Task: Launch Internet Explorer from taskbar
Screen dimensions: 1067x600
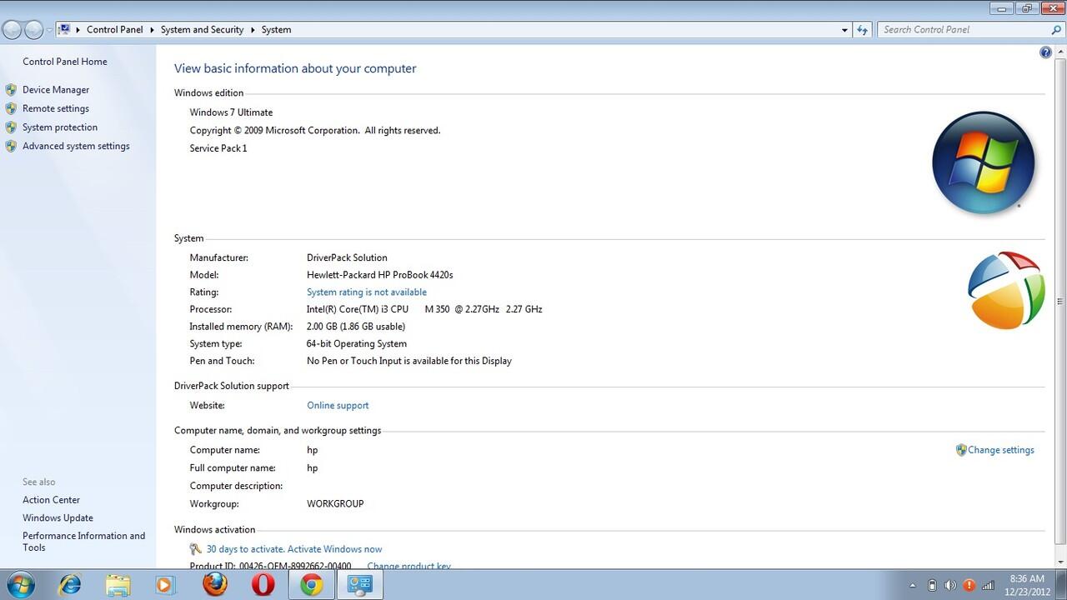Action: [x=69, y=585]
